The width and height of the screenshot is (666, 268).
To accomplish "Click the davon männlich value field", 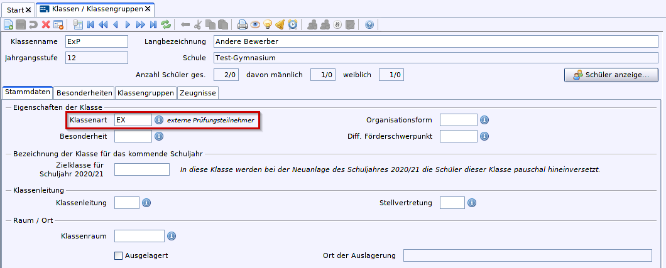I will 323,75.
